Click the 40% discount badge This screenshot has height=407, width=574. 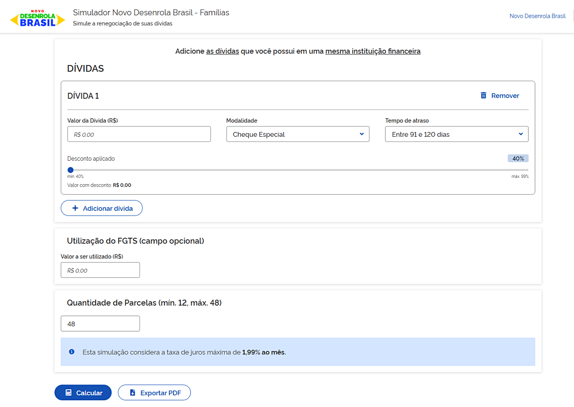(x=518, y=158)
